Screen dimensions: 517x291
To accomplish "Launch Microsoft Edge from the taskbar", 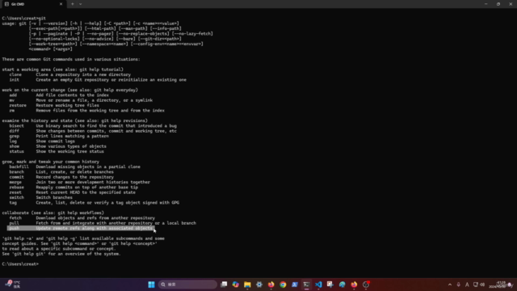I will pos(342,285).
